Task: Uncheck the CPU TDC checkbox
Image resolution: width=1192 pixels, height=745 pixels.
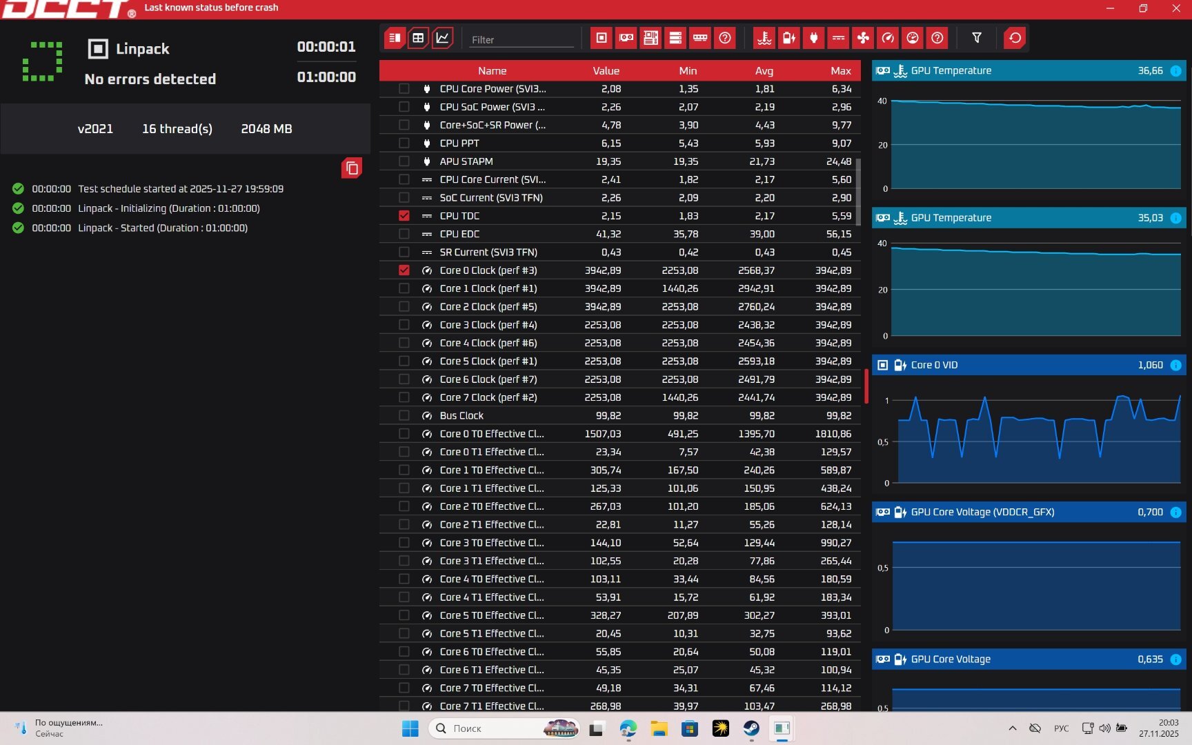Action: [404, 216]
